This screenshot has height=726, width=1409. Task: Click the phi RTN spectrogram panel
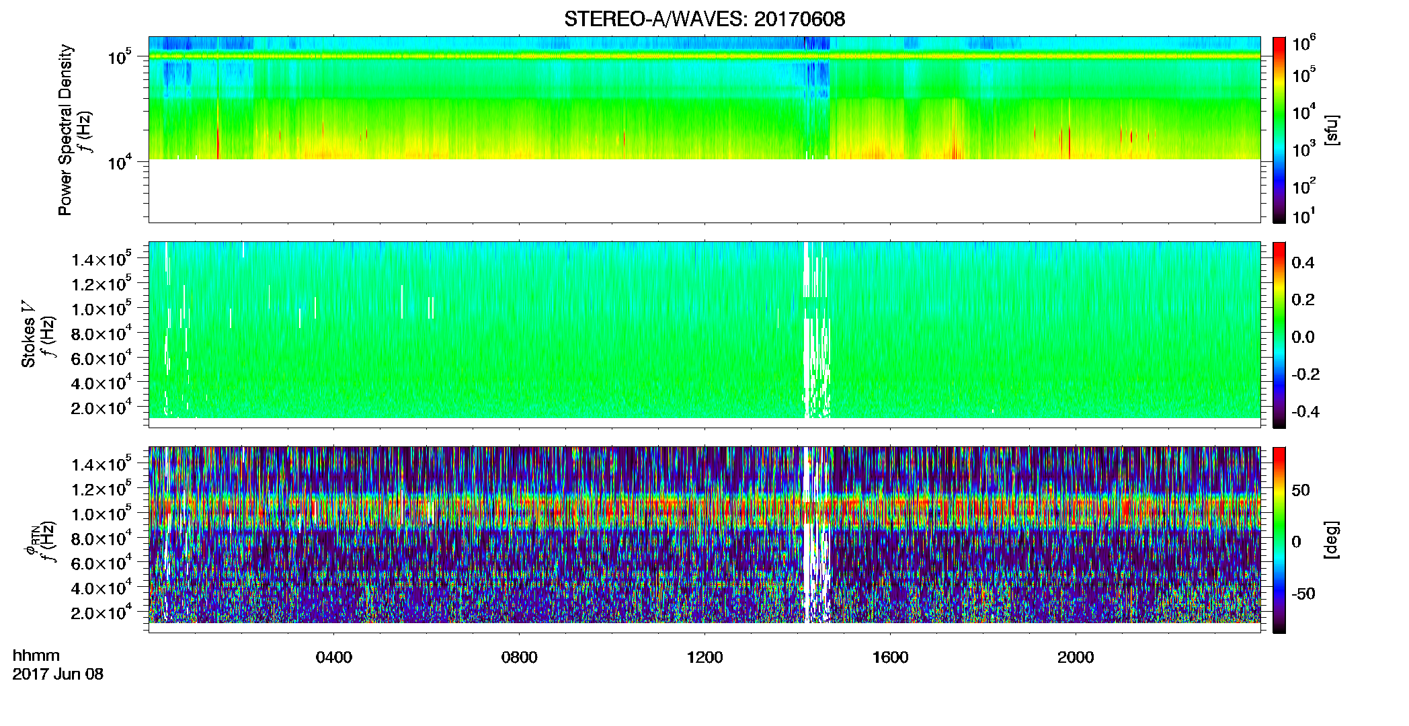tap(704, 540)
